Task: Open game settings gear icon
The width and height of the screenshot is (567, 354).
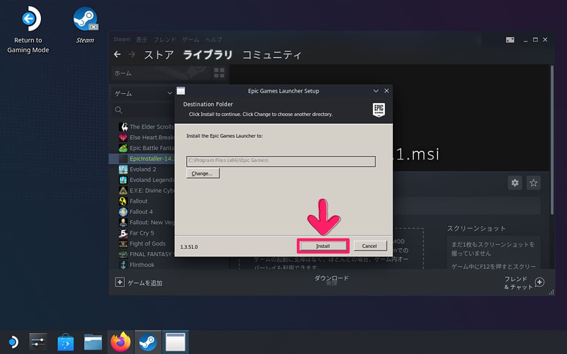Action: [515, 183]
